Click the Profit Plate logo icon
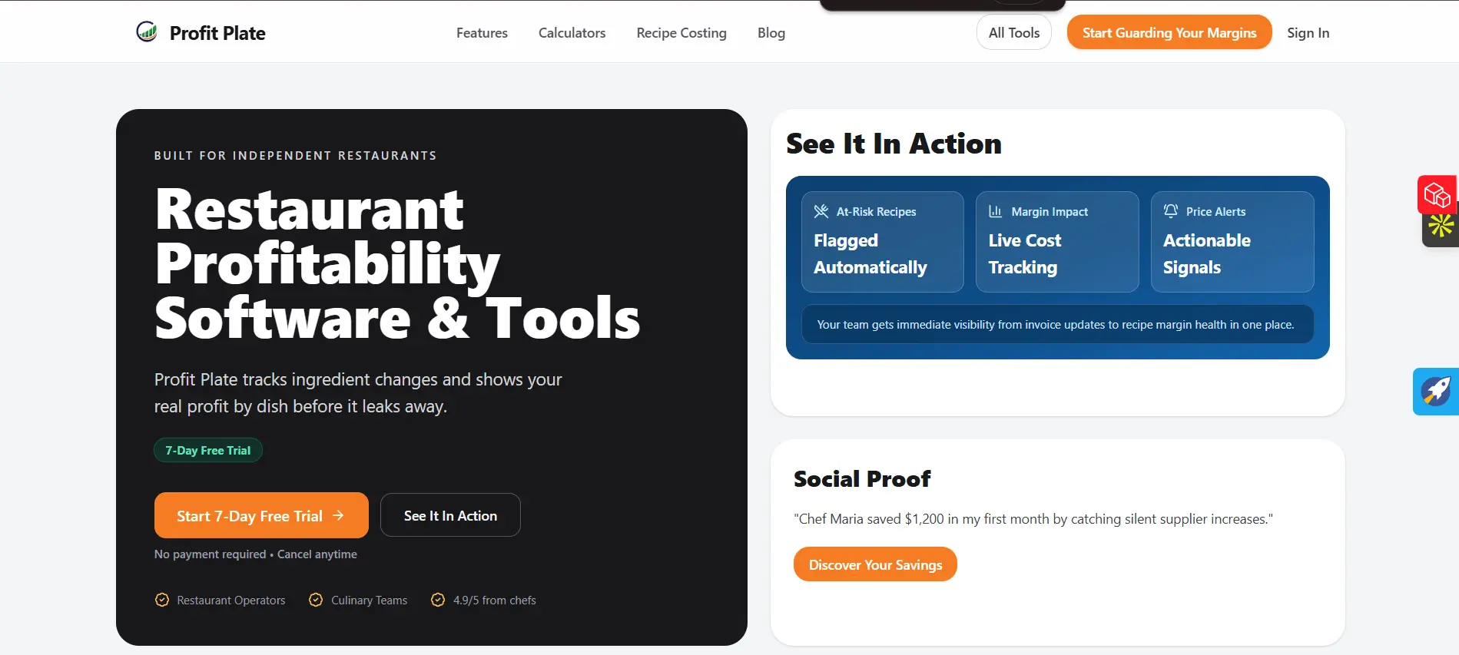 (x=147, y=31)
